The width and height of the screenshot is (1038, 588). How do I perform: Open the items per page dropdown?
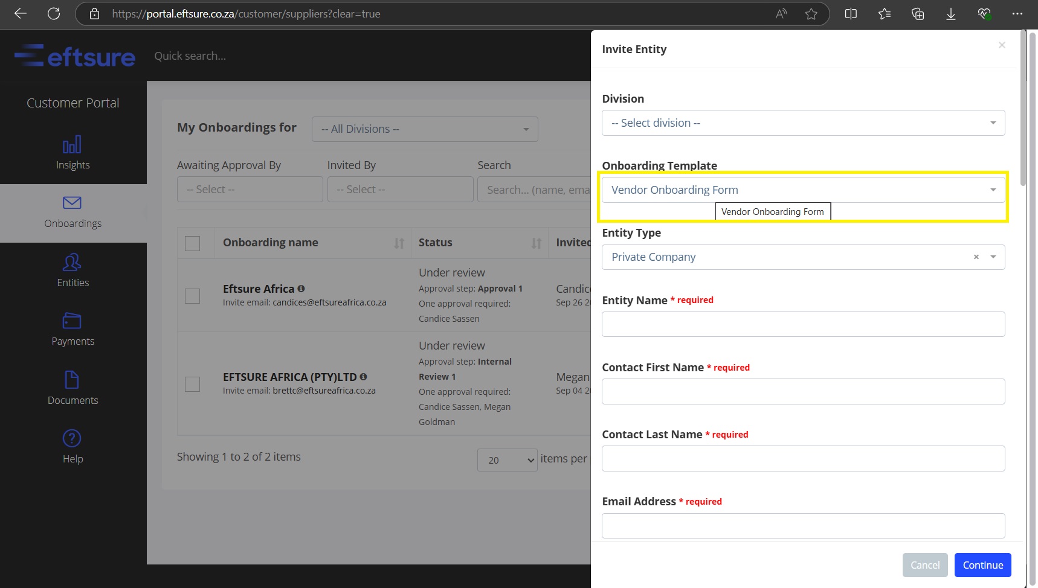coord(507,460)
